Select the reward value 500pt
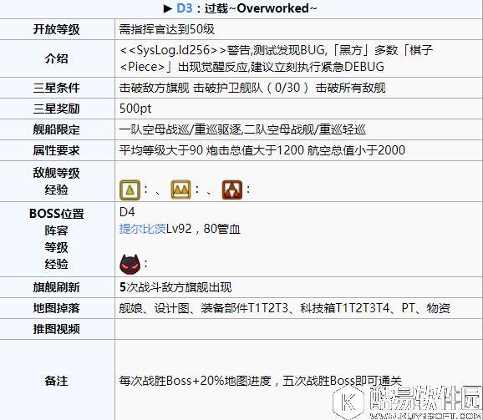483x420 pixels. 135,109
